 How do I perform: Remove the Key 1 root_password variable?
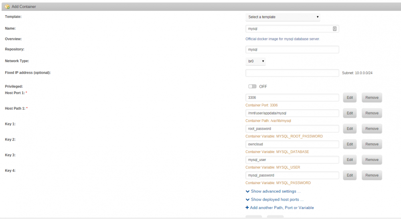tap(372, 129)
